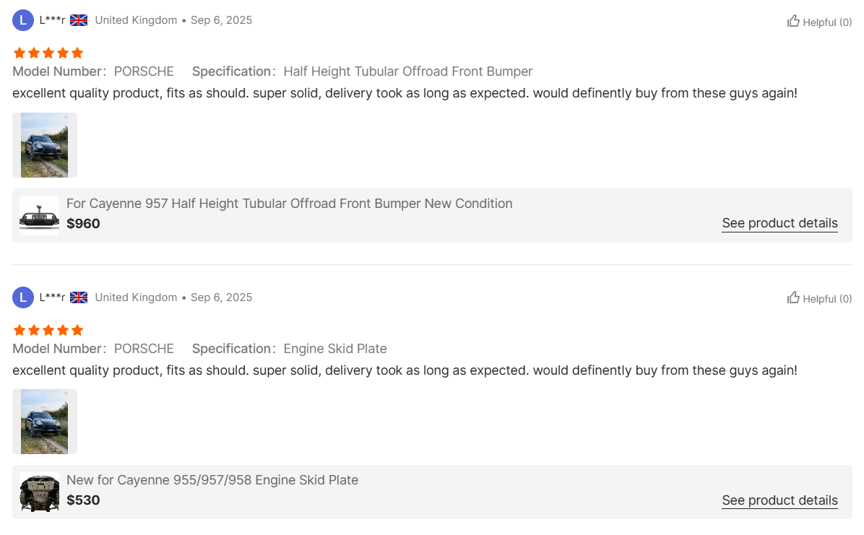Open Cayenne 957 Half Height Bumper title
Image resolution: width=864 pixels, height=535 pixels.
(x=289, y=204)
